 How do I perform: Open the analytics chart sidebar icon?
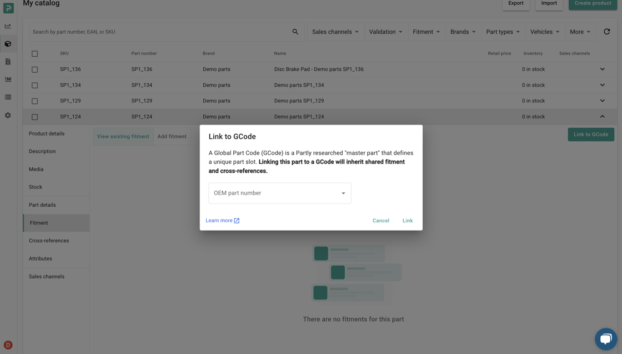(8, 26)
